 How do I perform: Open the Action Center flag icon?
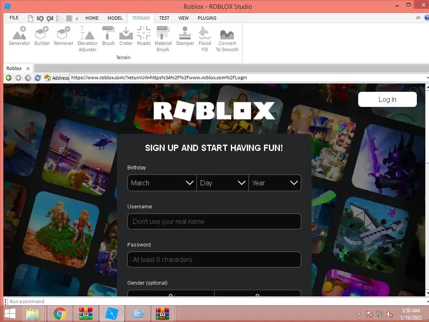tap(370, 314)
